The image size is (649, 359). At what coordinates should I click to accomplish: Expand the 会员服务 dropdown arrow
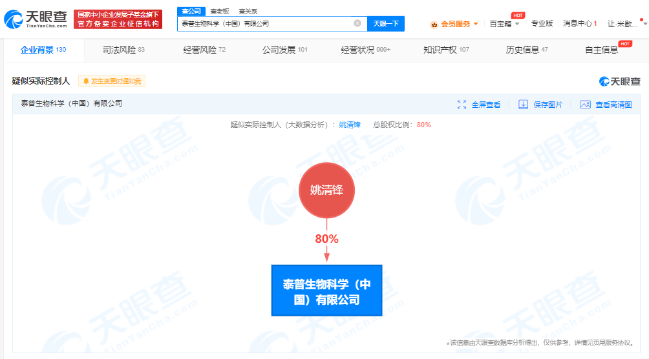(x=476, y=24)
